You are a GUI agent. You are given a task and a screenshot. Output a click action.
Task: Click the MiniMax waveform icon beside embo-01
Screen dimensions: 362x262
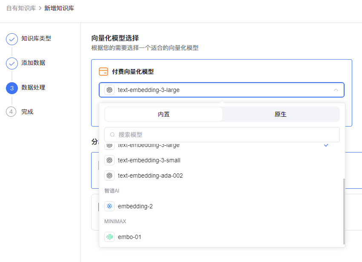(x=109, y=237)
